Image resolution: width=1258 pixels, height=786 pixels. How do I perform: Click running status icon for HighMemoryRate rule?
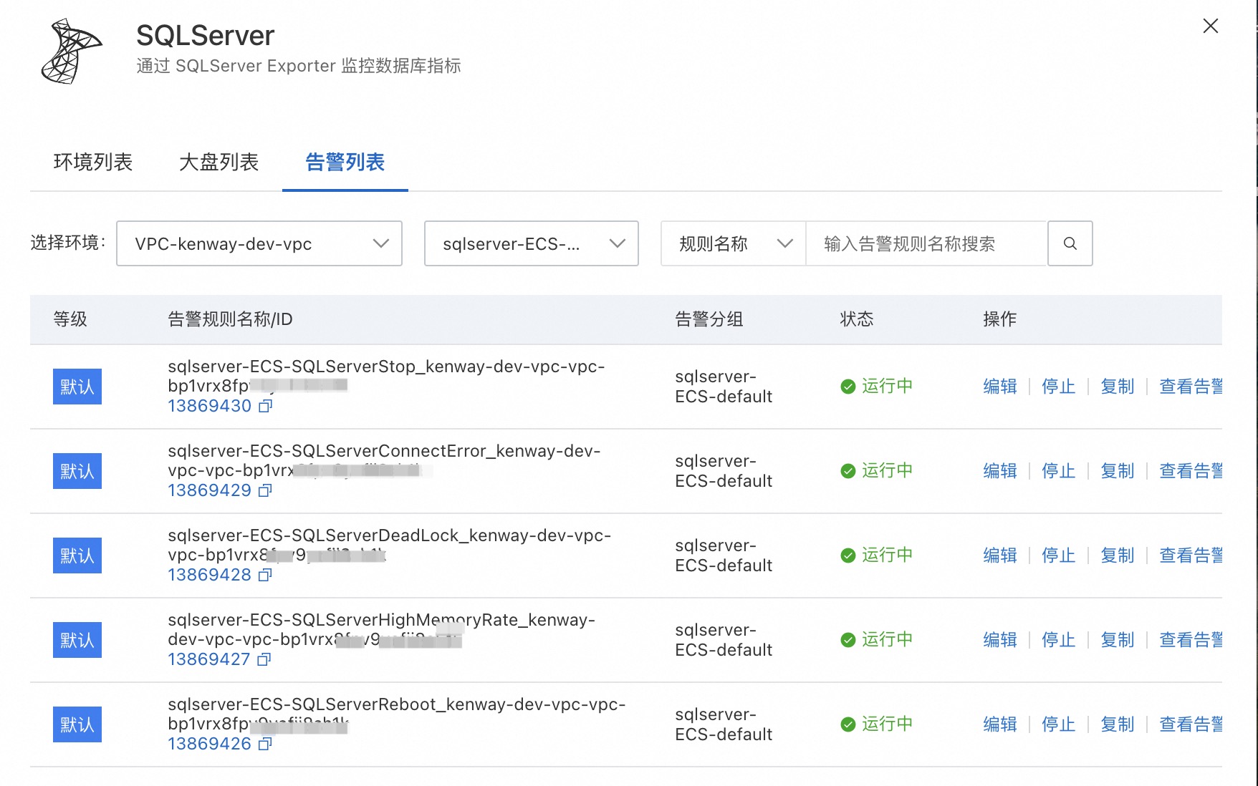(848, 640)
